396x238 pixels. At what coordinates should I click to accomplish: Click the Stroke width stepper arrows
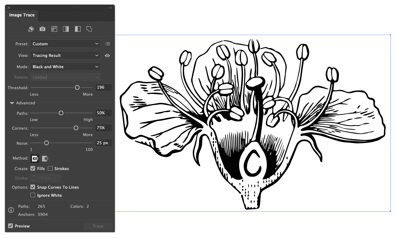coord(34,178)
